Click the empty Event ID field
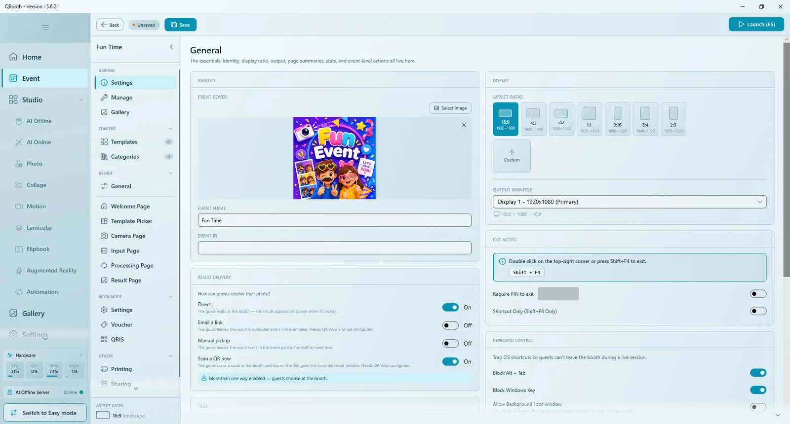The width and height of the screenshot is (790, 424). pyautogui.click(x=335, y=248)
